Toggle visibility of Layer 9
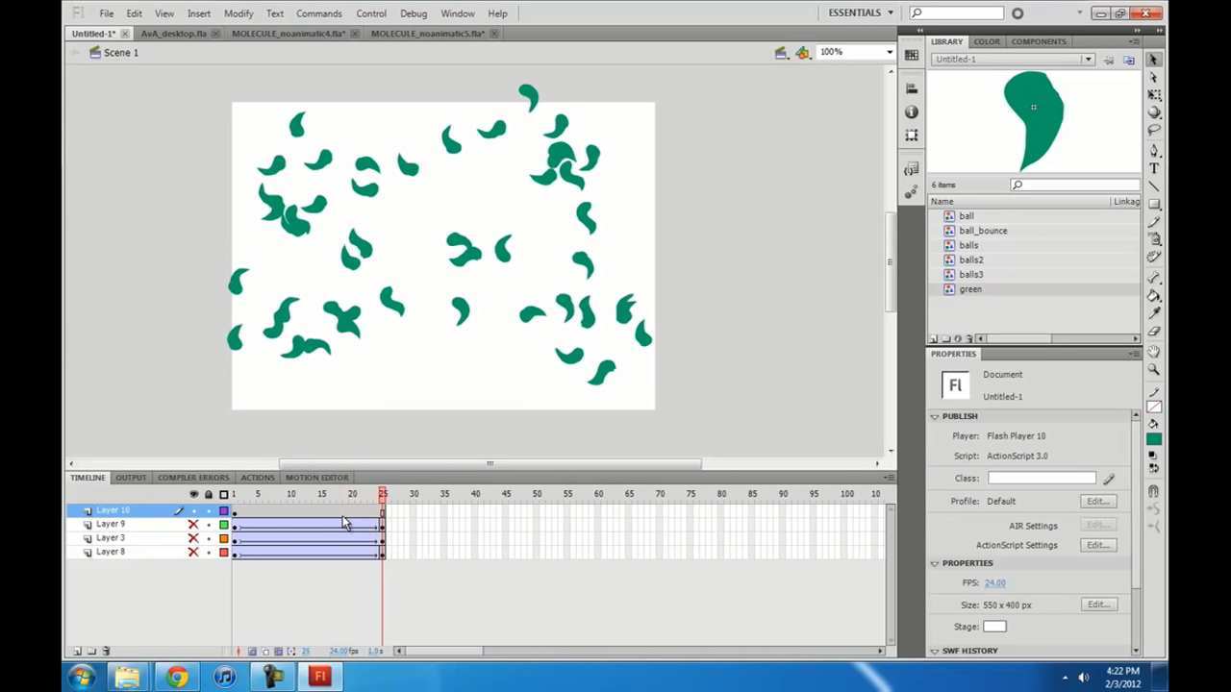 tap(193, 525)
